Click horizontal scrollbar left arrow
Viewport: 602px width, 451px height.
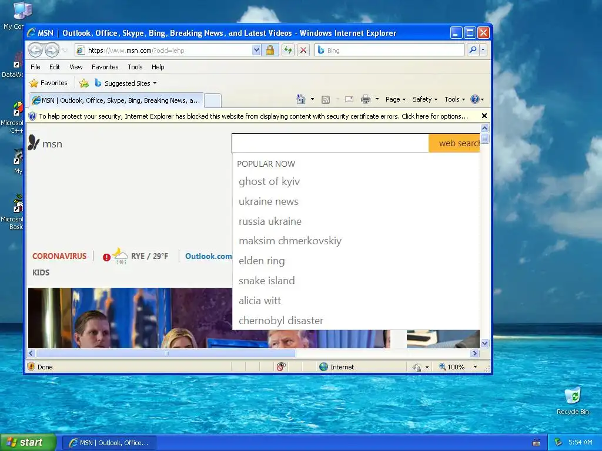point(32,353)
